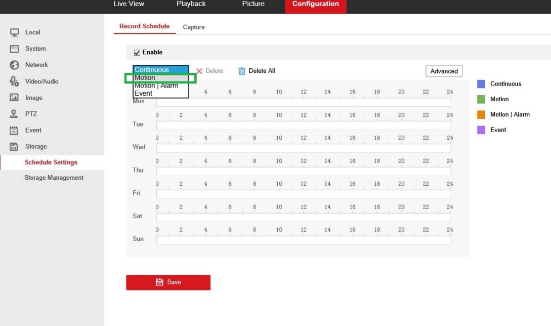The height and width of the screenshot is (326, 551).
Task: Open Network settings in sidebar
Action: click(36, 65)
